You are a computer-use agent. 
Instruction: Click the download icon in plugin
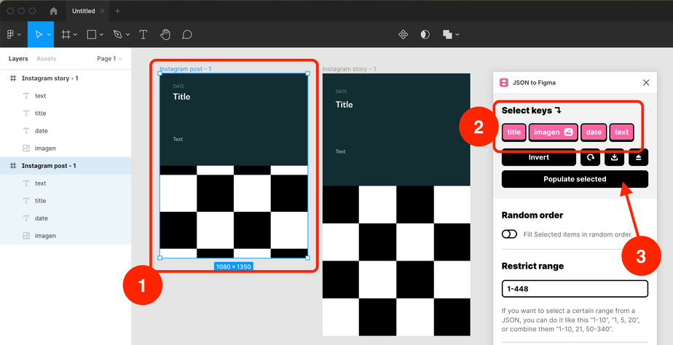(x=614, y=157)
